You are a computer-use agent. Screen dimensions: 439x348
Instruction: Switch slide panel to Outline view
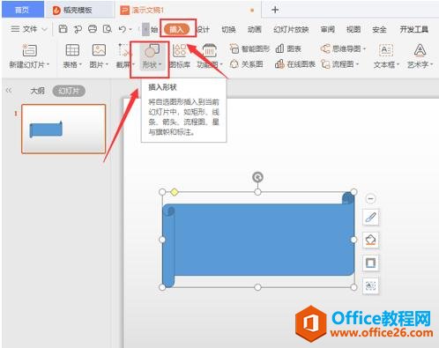pos(38,91)
